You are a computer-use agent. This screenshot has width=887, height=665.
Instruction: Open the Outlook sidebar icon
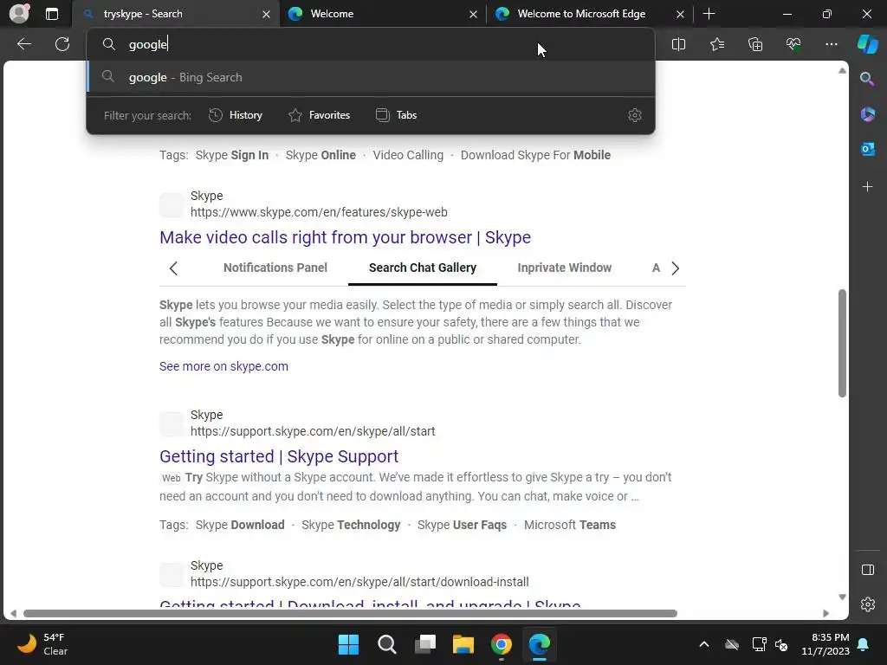click(867, 149)
